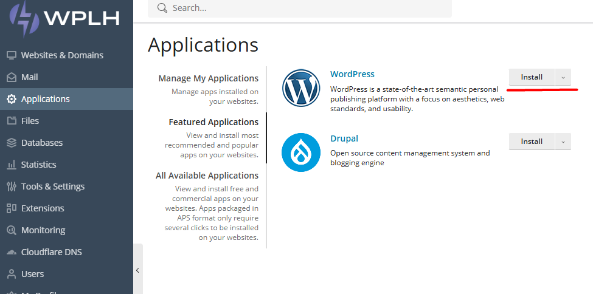Image resolution: width=593 pixels, height=294 pixels.
Task: Click the Applications gear icon
Action: click(x=12, y=99)
